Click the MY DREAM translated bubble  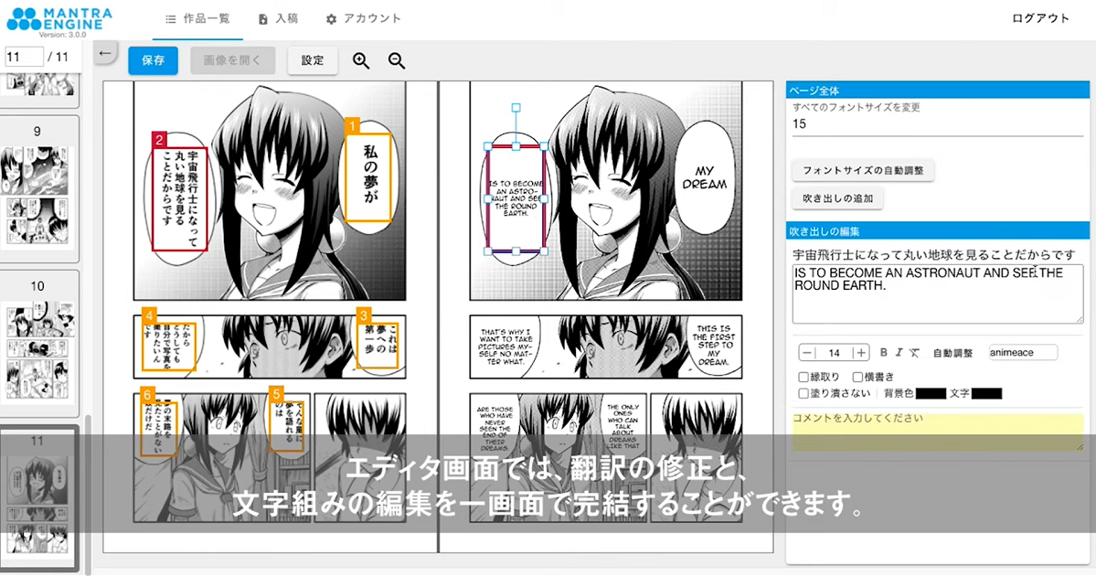pos(705,177)
